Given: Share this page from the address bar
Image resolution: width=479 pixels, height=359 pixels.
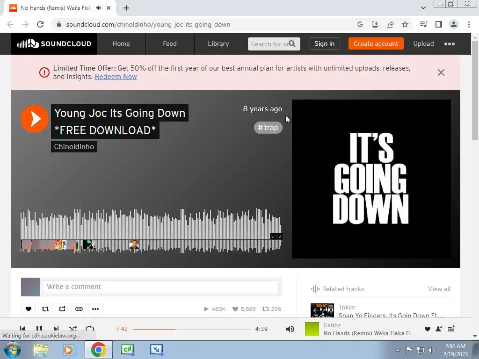Looking at the screenshot, I should point(390,24).
